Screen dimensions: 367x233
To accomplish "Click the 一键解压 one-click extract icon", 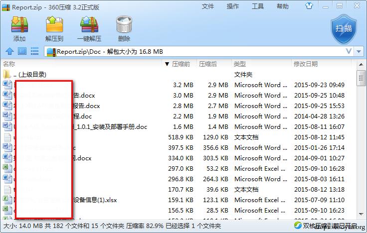I will [89, 24].
